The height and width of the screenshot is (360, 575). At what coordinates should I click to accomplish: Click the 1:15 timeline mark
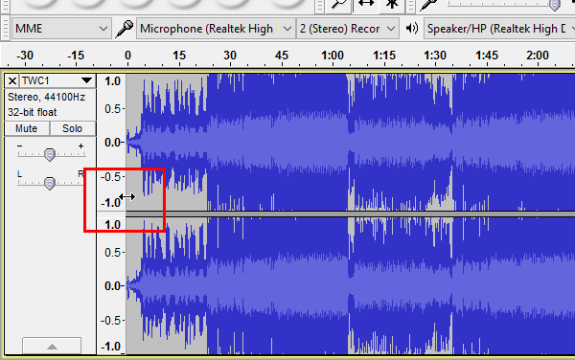384,56
